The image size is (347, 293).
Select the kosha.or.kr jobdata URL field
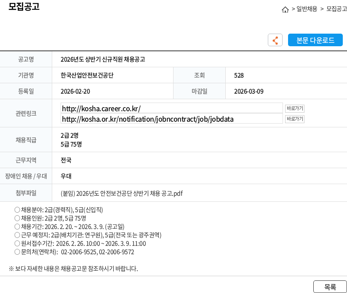(x=172, y=119)
